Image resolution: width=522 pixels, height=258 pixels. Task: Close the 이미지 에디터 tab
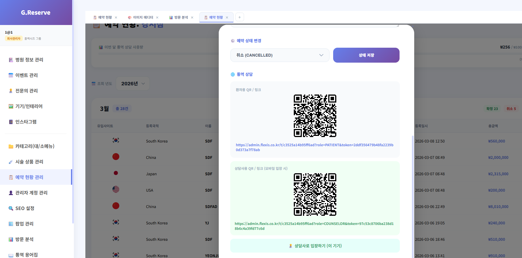pyautogui.click(x=157, y=18)
